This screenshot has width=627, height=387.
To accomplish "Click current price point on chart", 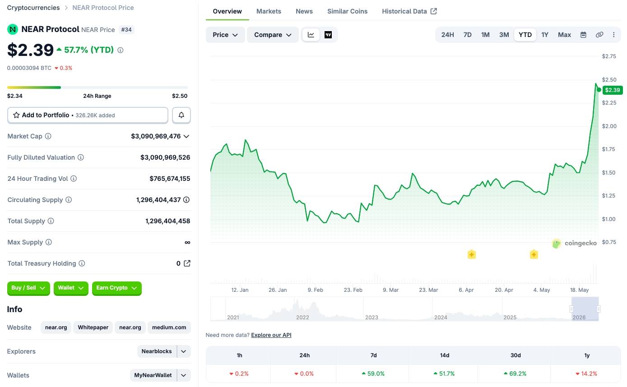I will pos(599,90).
